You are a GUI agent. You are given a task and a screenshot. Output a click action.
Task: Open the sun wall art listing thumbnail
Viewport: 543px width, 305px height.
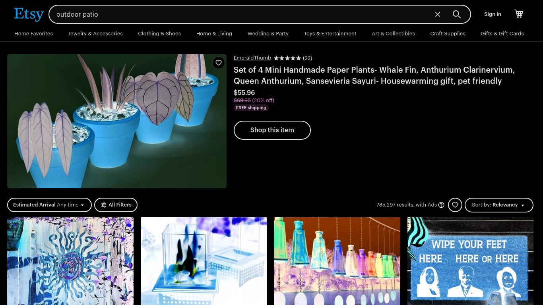[x=70, y=261]
